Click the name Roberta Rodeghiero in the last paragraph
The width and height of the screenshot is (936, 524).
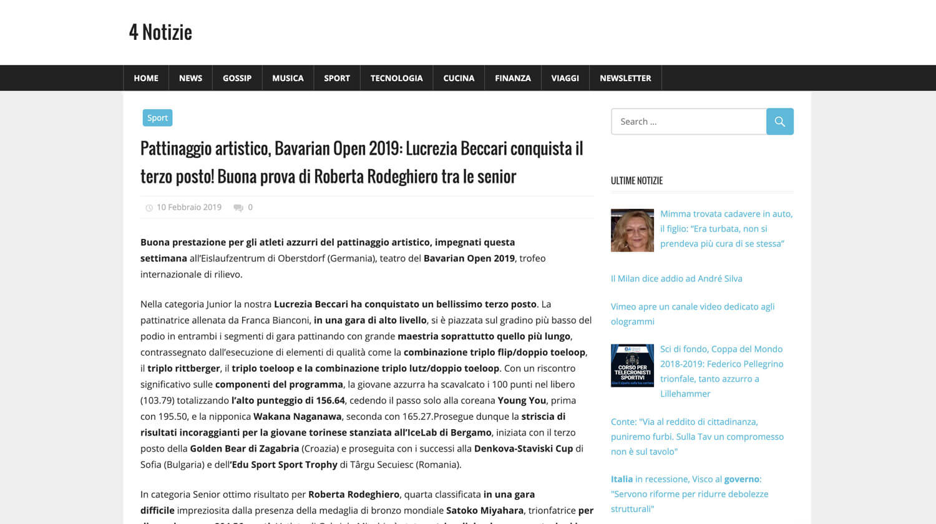[x=354, y=495]
